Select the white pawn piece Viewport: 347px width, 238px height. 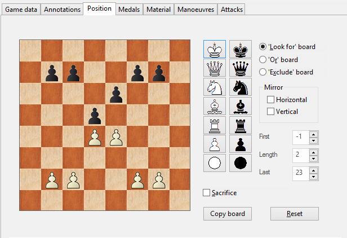(x=214, y=144)
